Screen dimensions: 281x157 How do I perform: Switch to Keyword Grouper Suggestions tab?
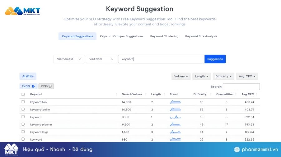pyautogui.click(x=121, y=36)
